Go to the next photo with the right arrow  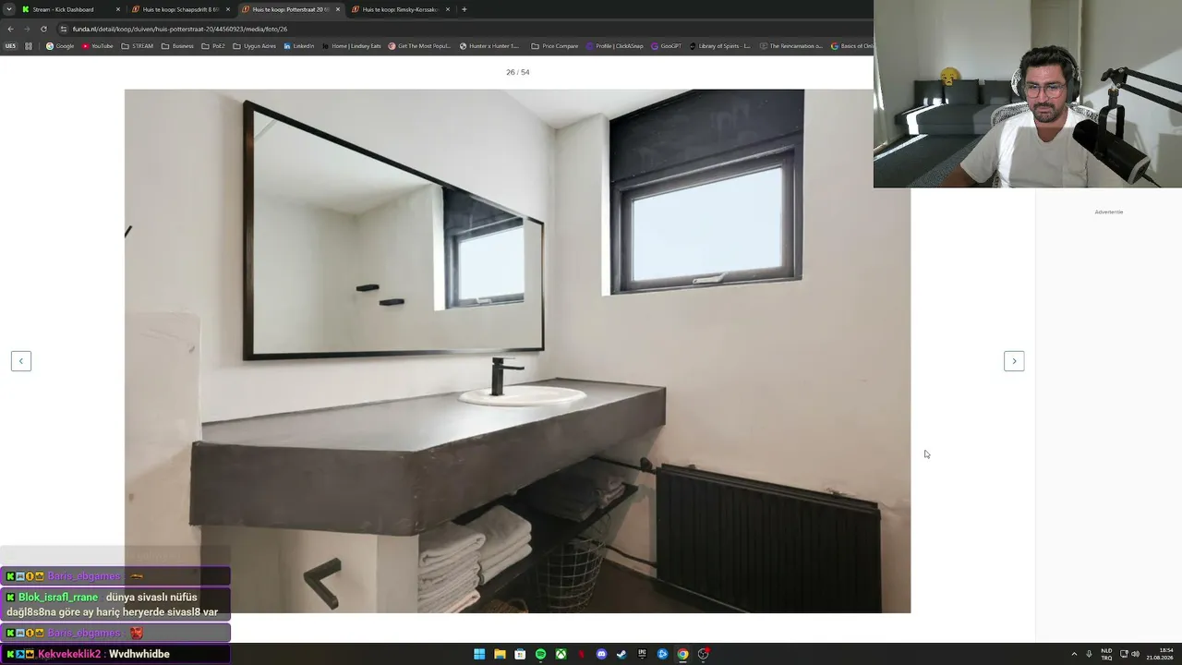coord(1014,361)
